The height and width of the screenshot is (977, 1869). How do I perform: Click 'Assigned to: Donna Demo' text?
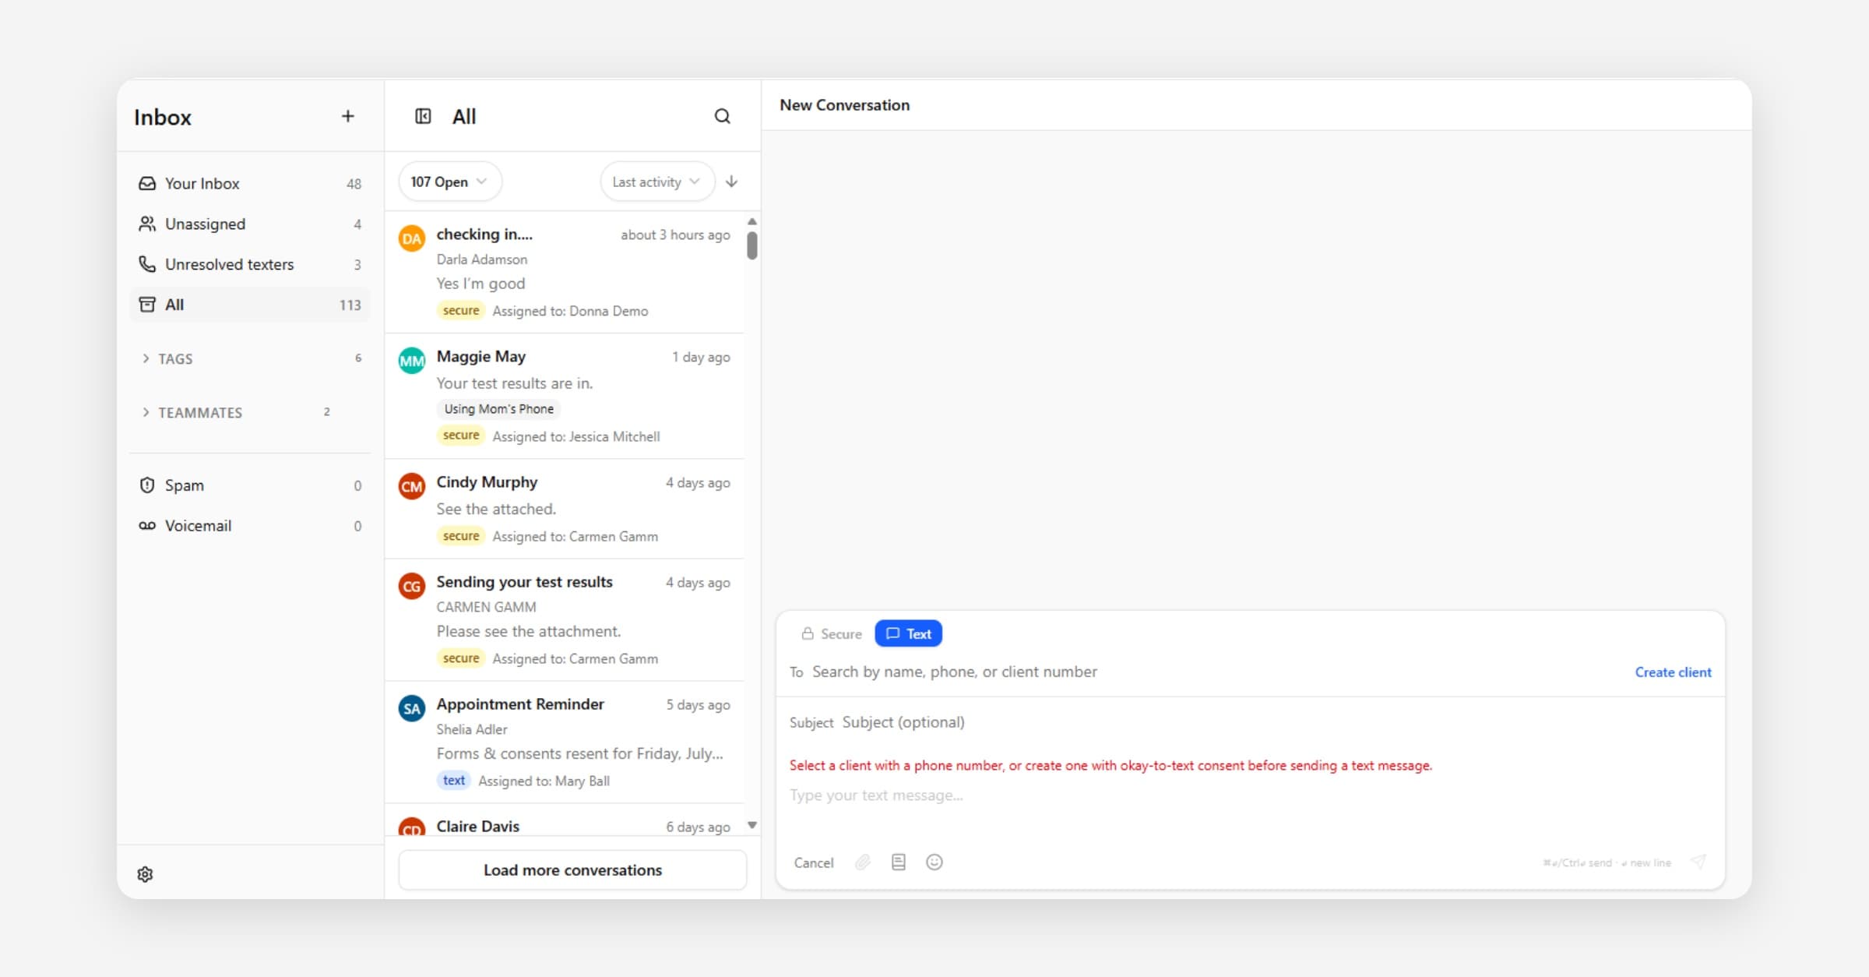570,311
